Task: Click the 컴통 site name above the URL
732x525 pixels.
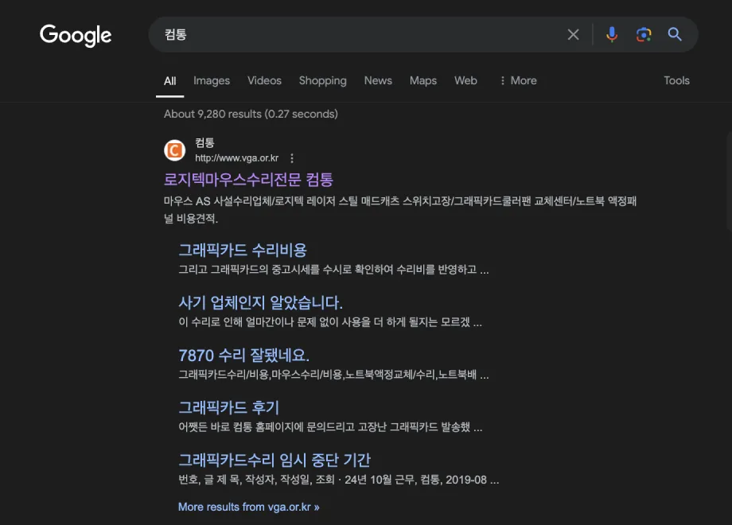Action: 204,143
